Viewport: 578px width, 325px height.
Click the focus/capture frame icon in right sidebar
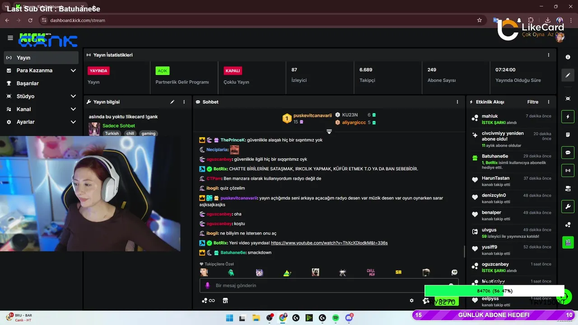568,98
